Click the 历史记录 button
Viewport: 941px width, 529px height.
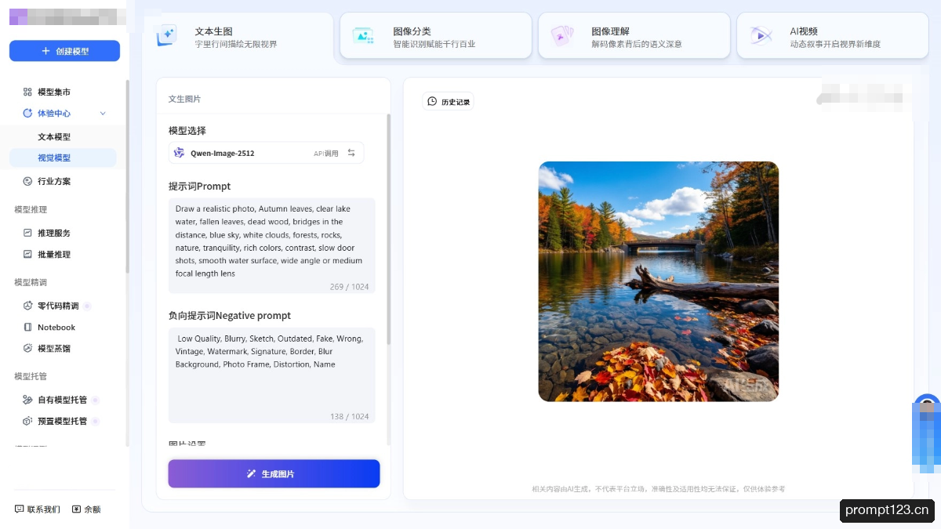[x=448, y=102]
